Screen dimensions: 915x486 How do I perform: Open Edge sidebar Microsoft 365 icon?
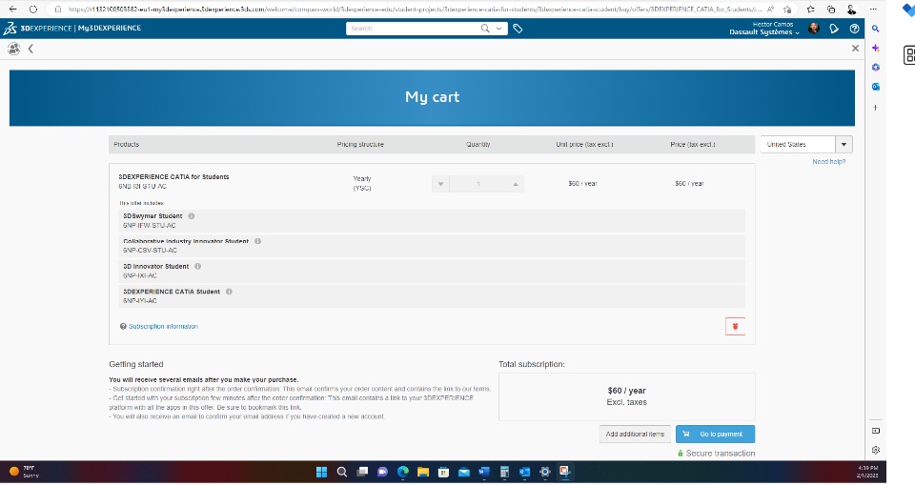pos(875,67)
